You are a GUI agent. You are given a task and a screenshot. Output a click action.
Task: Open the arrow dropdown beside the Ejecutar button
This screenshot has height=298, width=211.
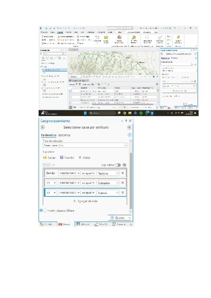130,218
